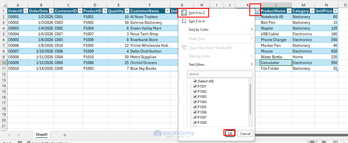
Task: Add a new sheet with plus icon
Action: [x=65, y=135]
